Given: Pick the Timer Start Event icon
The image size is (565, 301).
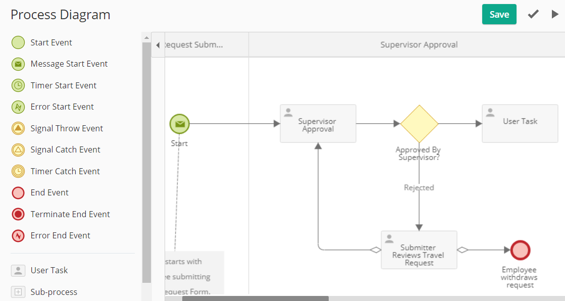Looking at the screenshot, I should (x=18, y=85).
